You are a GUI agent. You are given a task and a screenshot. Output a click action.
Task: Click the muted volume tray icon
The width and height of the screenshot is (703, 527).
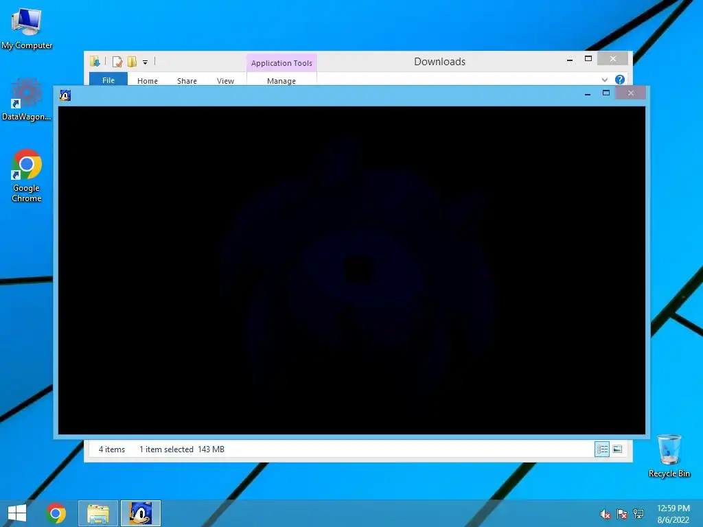(x=606, y=514)
